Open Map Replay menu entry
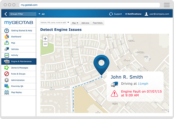174x119 pixels. 19,92
